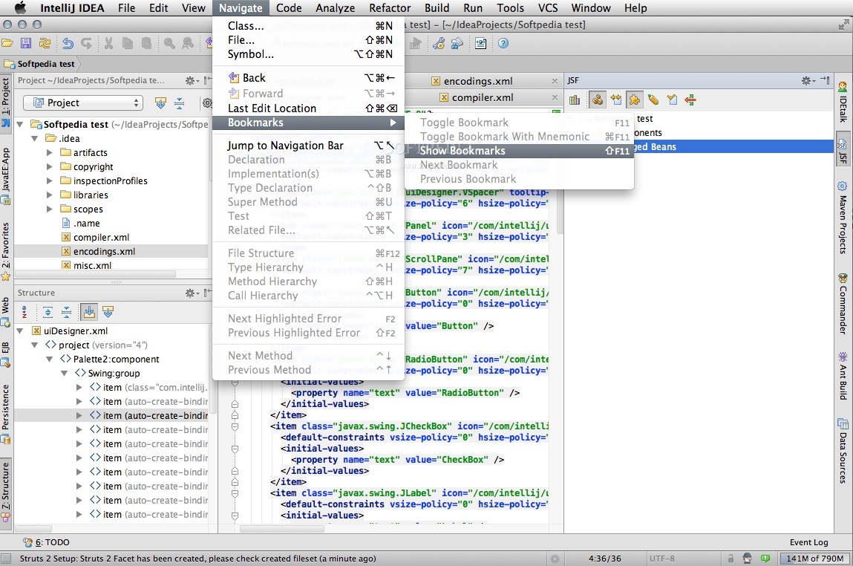Expand the copyright folder
This screenshot has height=566, width=853.
(50, 166)
